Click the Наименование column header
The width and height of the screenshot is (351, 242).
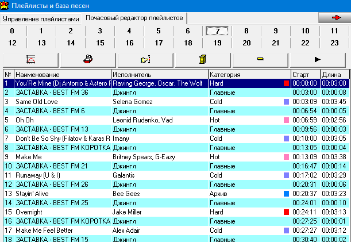click(x=63, y=74)
